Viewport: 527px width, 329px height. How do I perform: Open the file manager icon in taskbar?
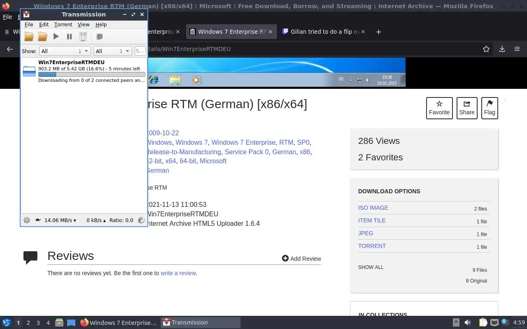tap(59, 323)
